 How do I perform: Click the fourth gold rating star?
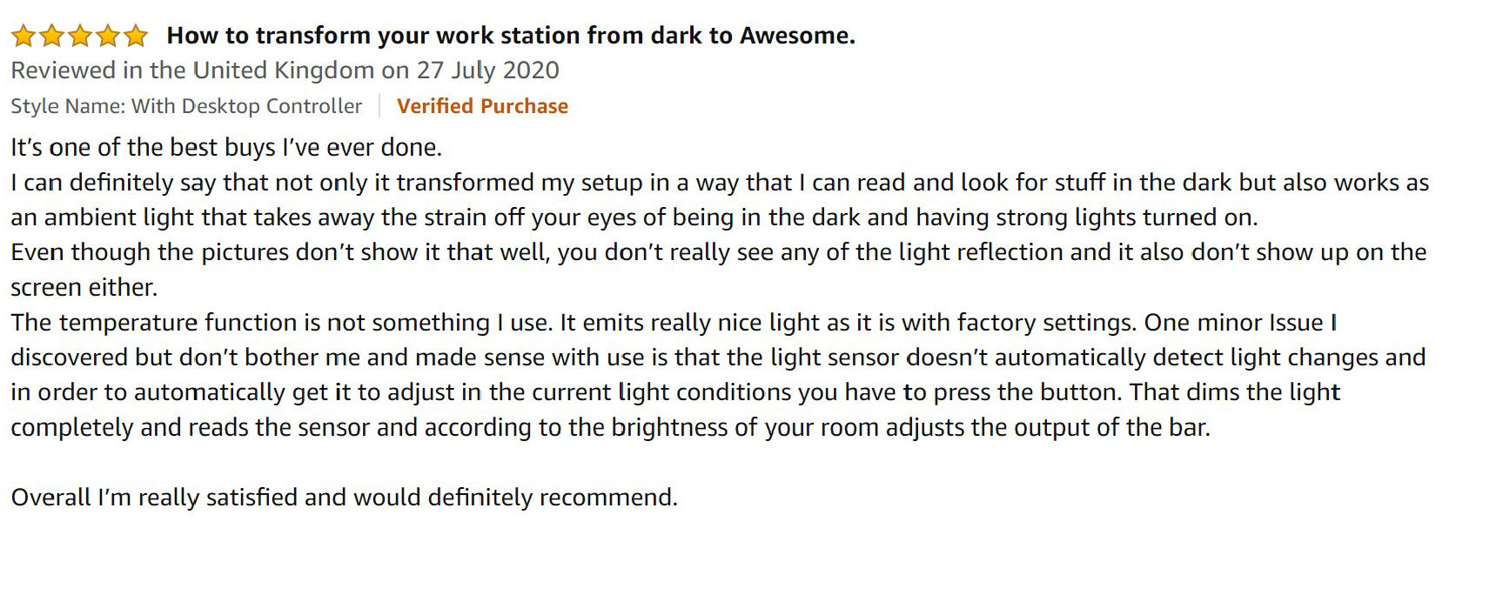(x=108, y=36)
